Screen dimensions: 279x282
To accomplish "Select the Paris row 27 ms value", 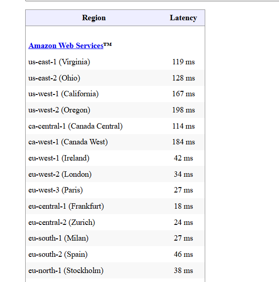I will 184,190.
